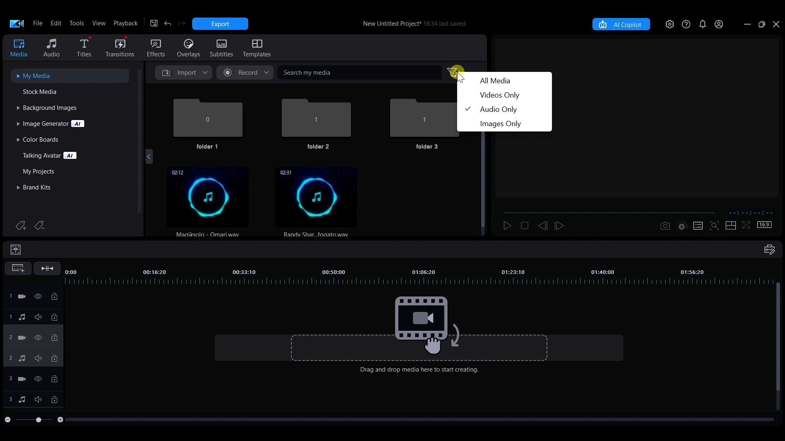785x441 pixels.
Task: Click the preview zoom fit icon
Action: click(714, 226)
